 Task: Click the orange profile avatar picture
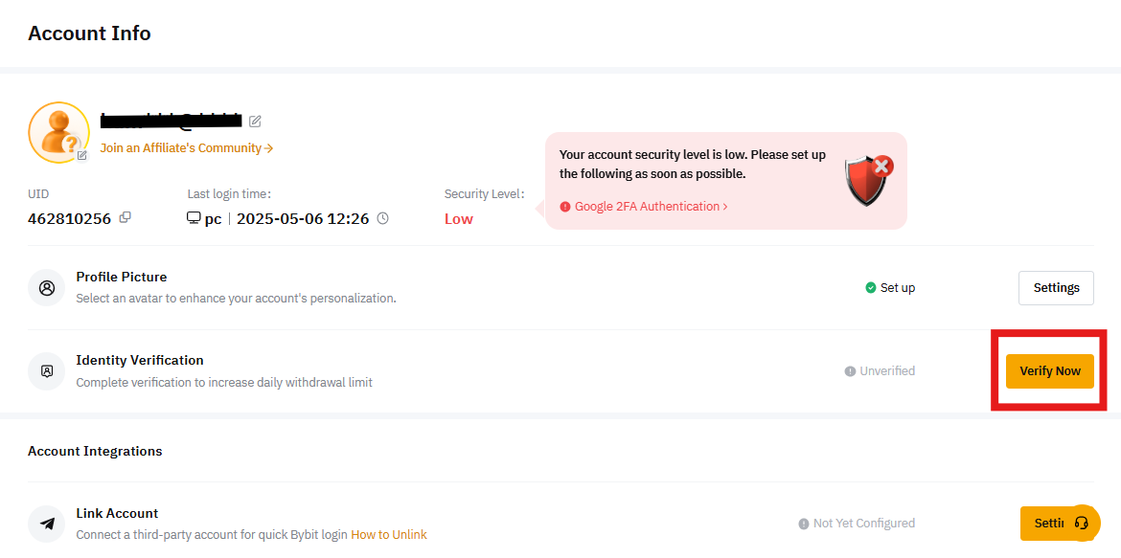click(x=57, y=131)
